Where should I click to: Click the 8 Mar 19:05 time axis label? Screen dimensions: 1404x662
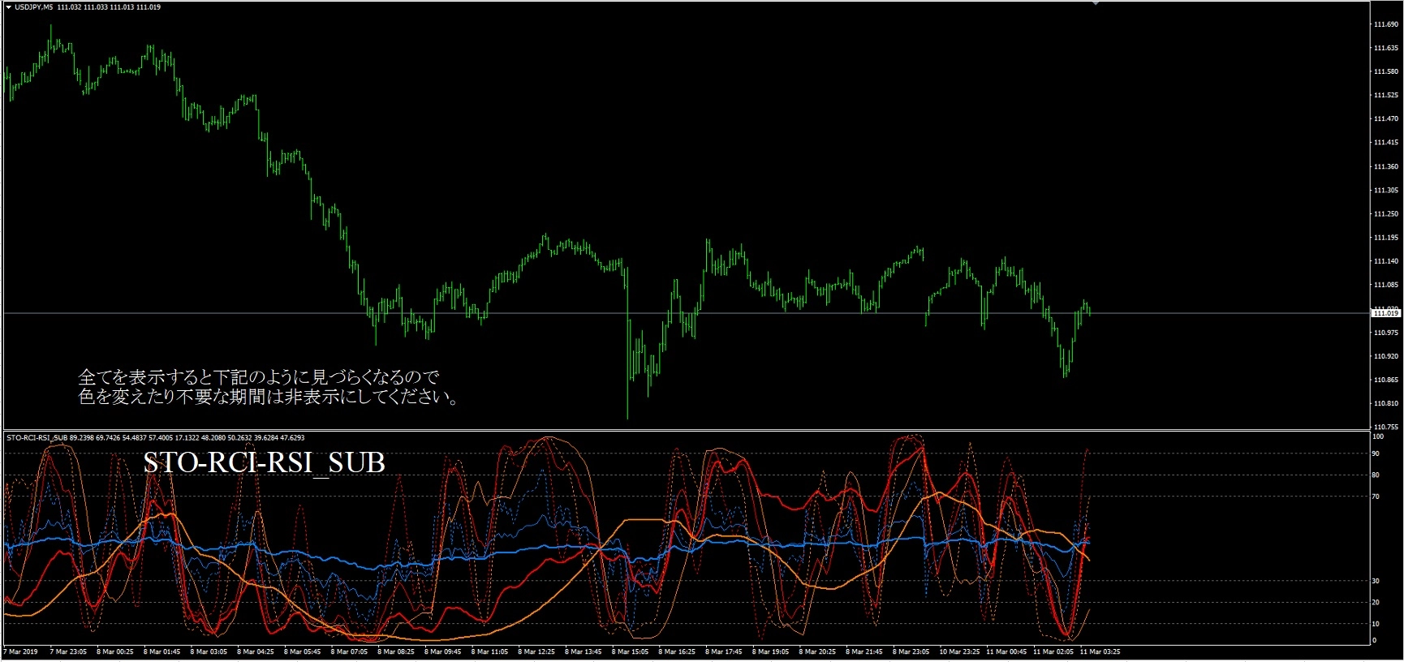pyautogui.click(x=771, y=651)
